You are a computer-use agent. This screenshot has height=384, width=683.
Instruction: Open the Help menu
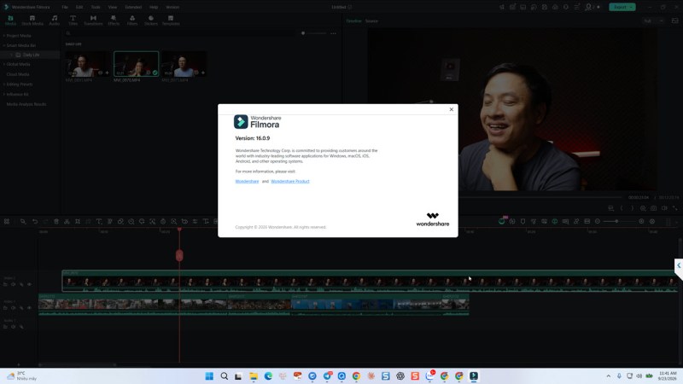(154, 7)
